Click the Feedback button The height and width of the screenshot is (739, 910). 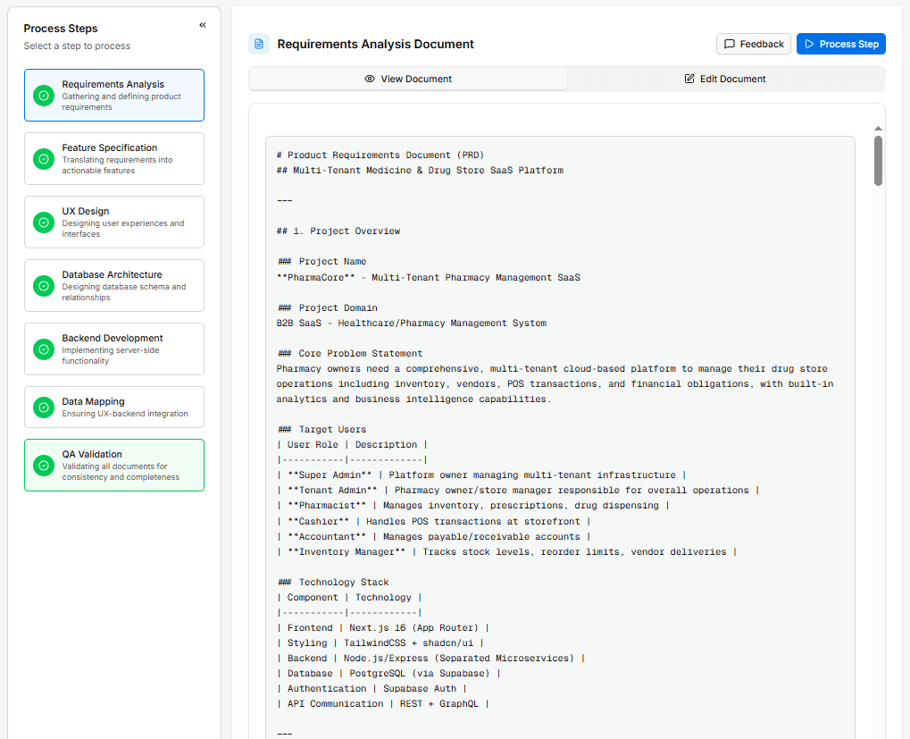tap(753, 43)
